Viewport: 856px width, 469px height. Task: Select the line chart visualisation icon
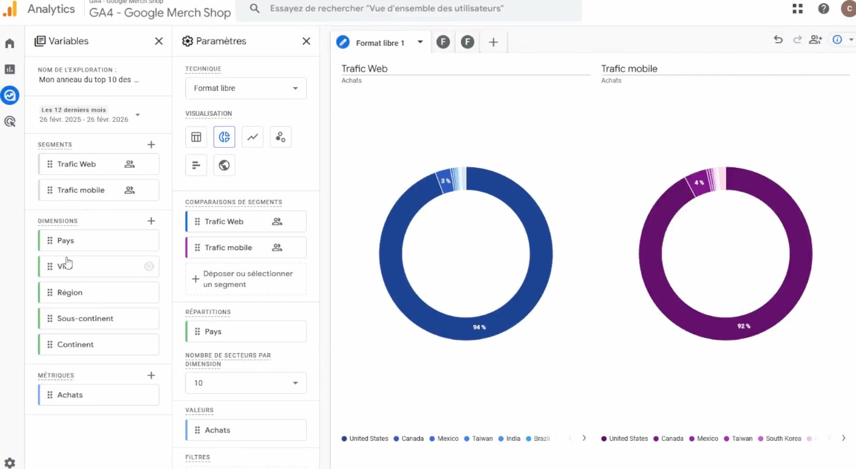pyautogui.click(x=253, y=137)
